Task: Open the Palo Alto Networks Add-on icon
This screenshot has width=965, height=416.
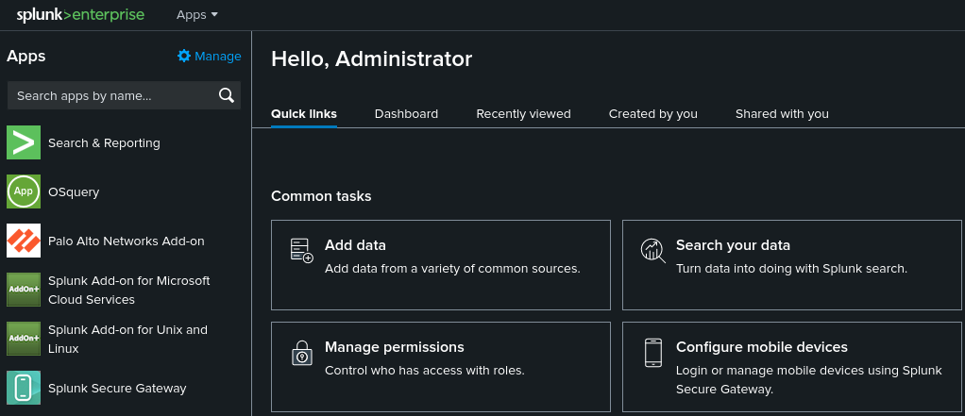Action: [24, 241]
